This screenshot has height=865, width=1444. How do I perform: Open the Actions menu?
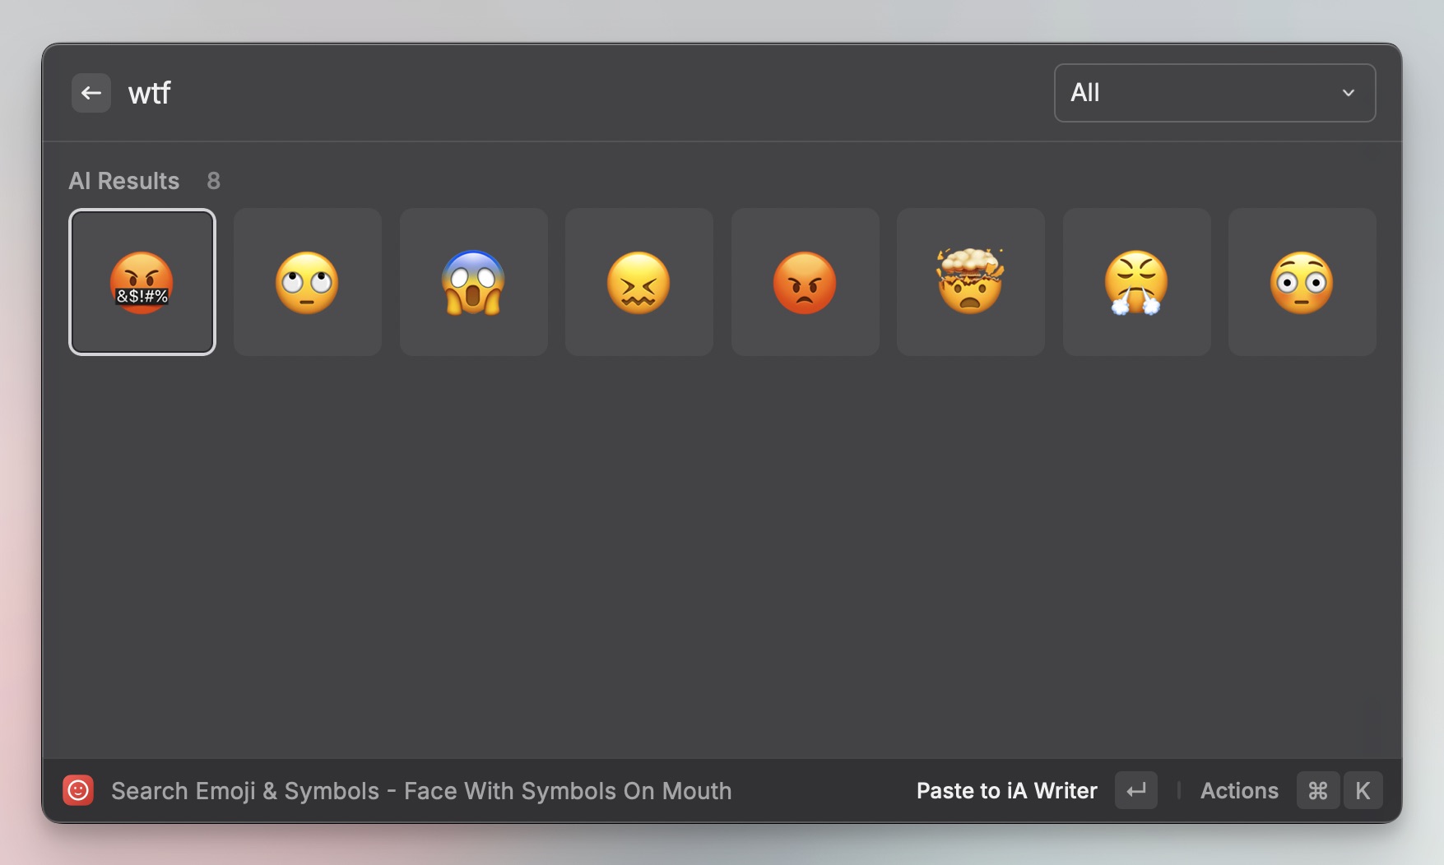1239,790
